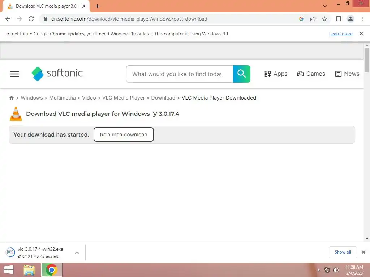Click the Softonic search input field
Screen dimensions: 370x277
click(180, 74)
